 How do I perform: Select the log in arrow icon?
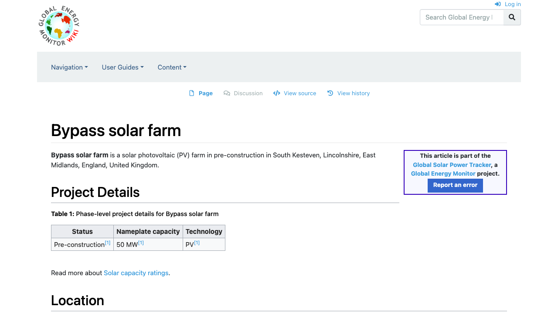497,4
